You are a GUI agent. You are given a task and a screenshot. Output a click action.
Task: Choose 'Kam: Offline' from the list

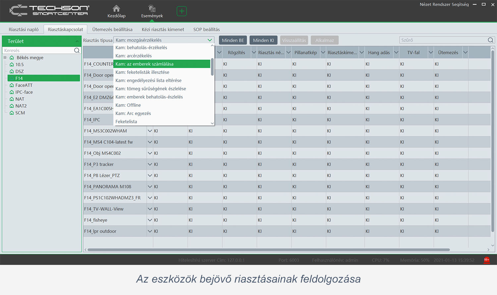[128, 105]
